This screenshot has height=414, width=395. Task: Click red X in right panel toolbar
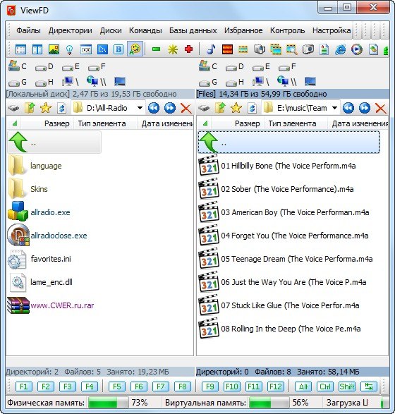[x=380, y=108]
